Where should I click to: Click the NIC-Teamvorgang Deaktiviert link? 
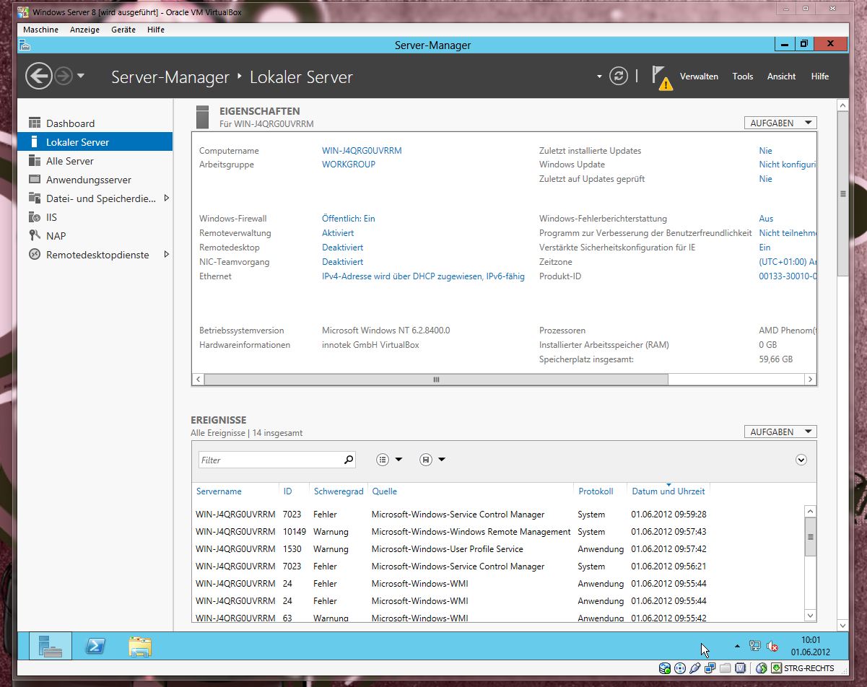click(342, 262)
